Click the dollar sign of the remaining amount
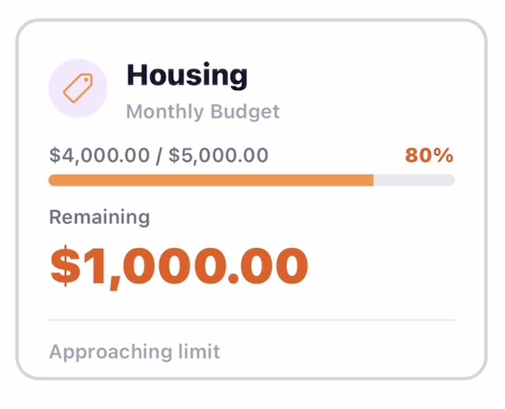The image size is (505, 409). (65, 265)
